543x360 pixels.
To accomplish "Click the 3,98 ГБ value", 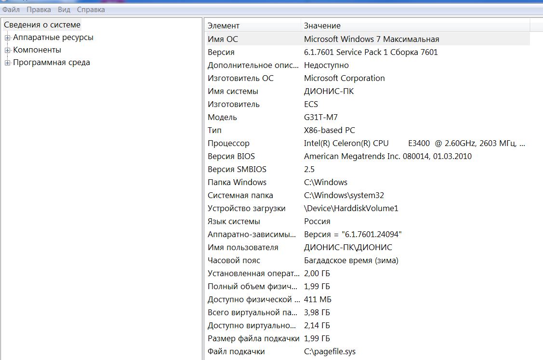I will tap(317, 313).
